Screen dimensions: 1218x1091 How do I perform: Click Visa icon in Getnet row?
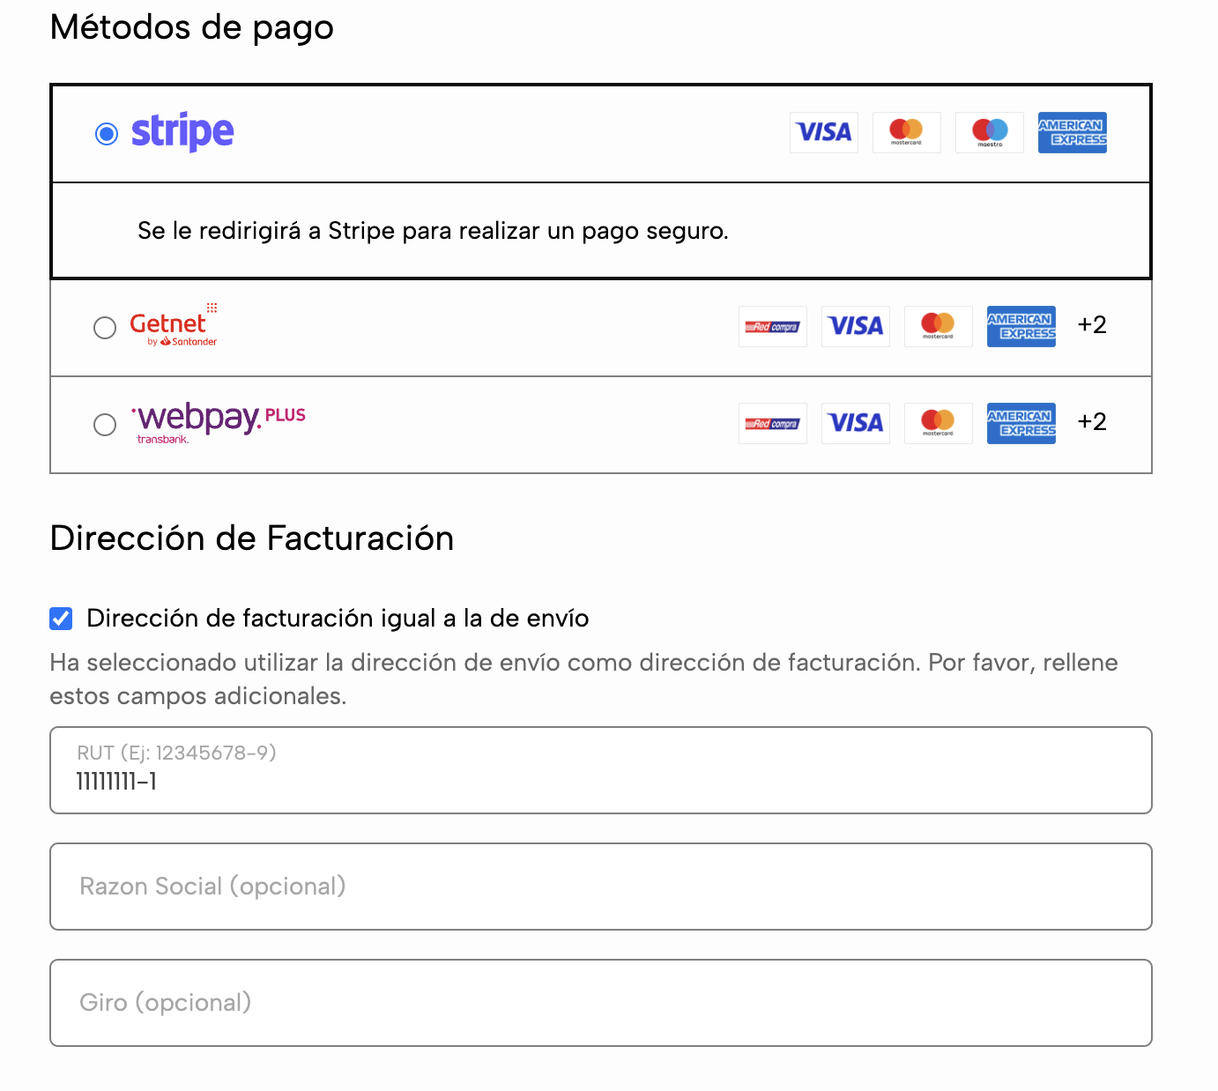(856, 326)
